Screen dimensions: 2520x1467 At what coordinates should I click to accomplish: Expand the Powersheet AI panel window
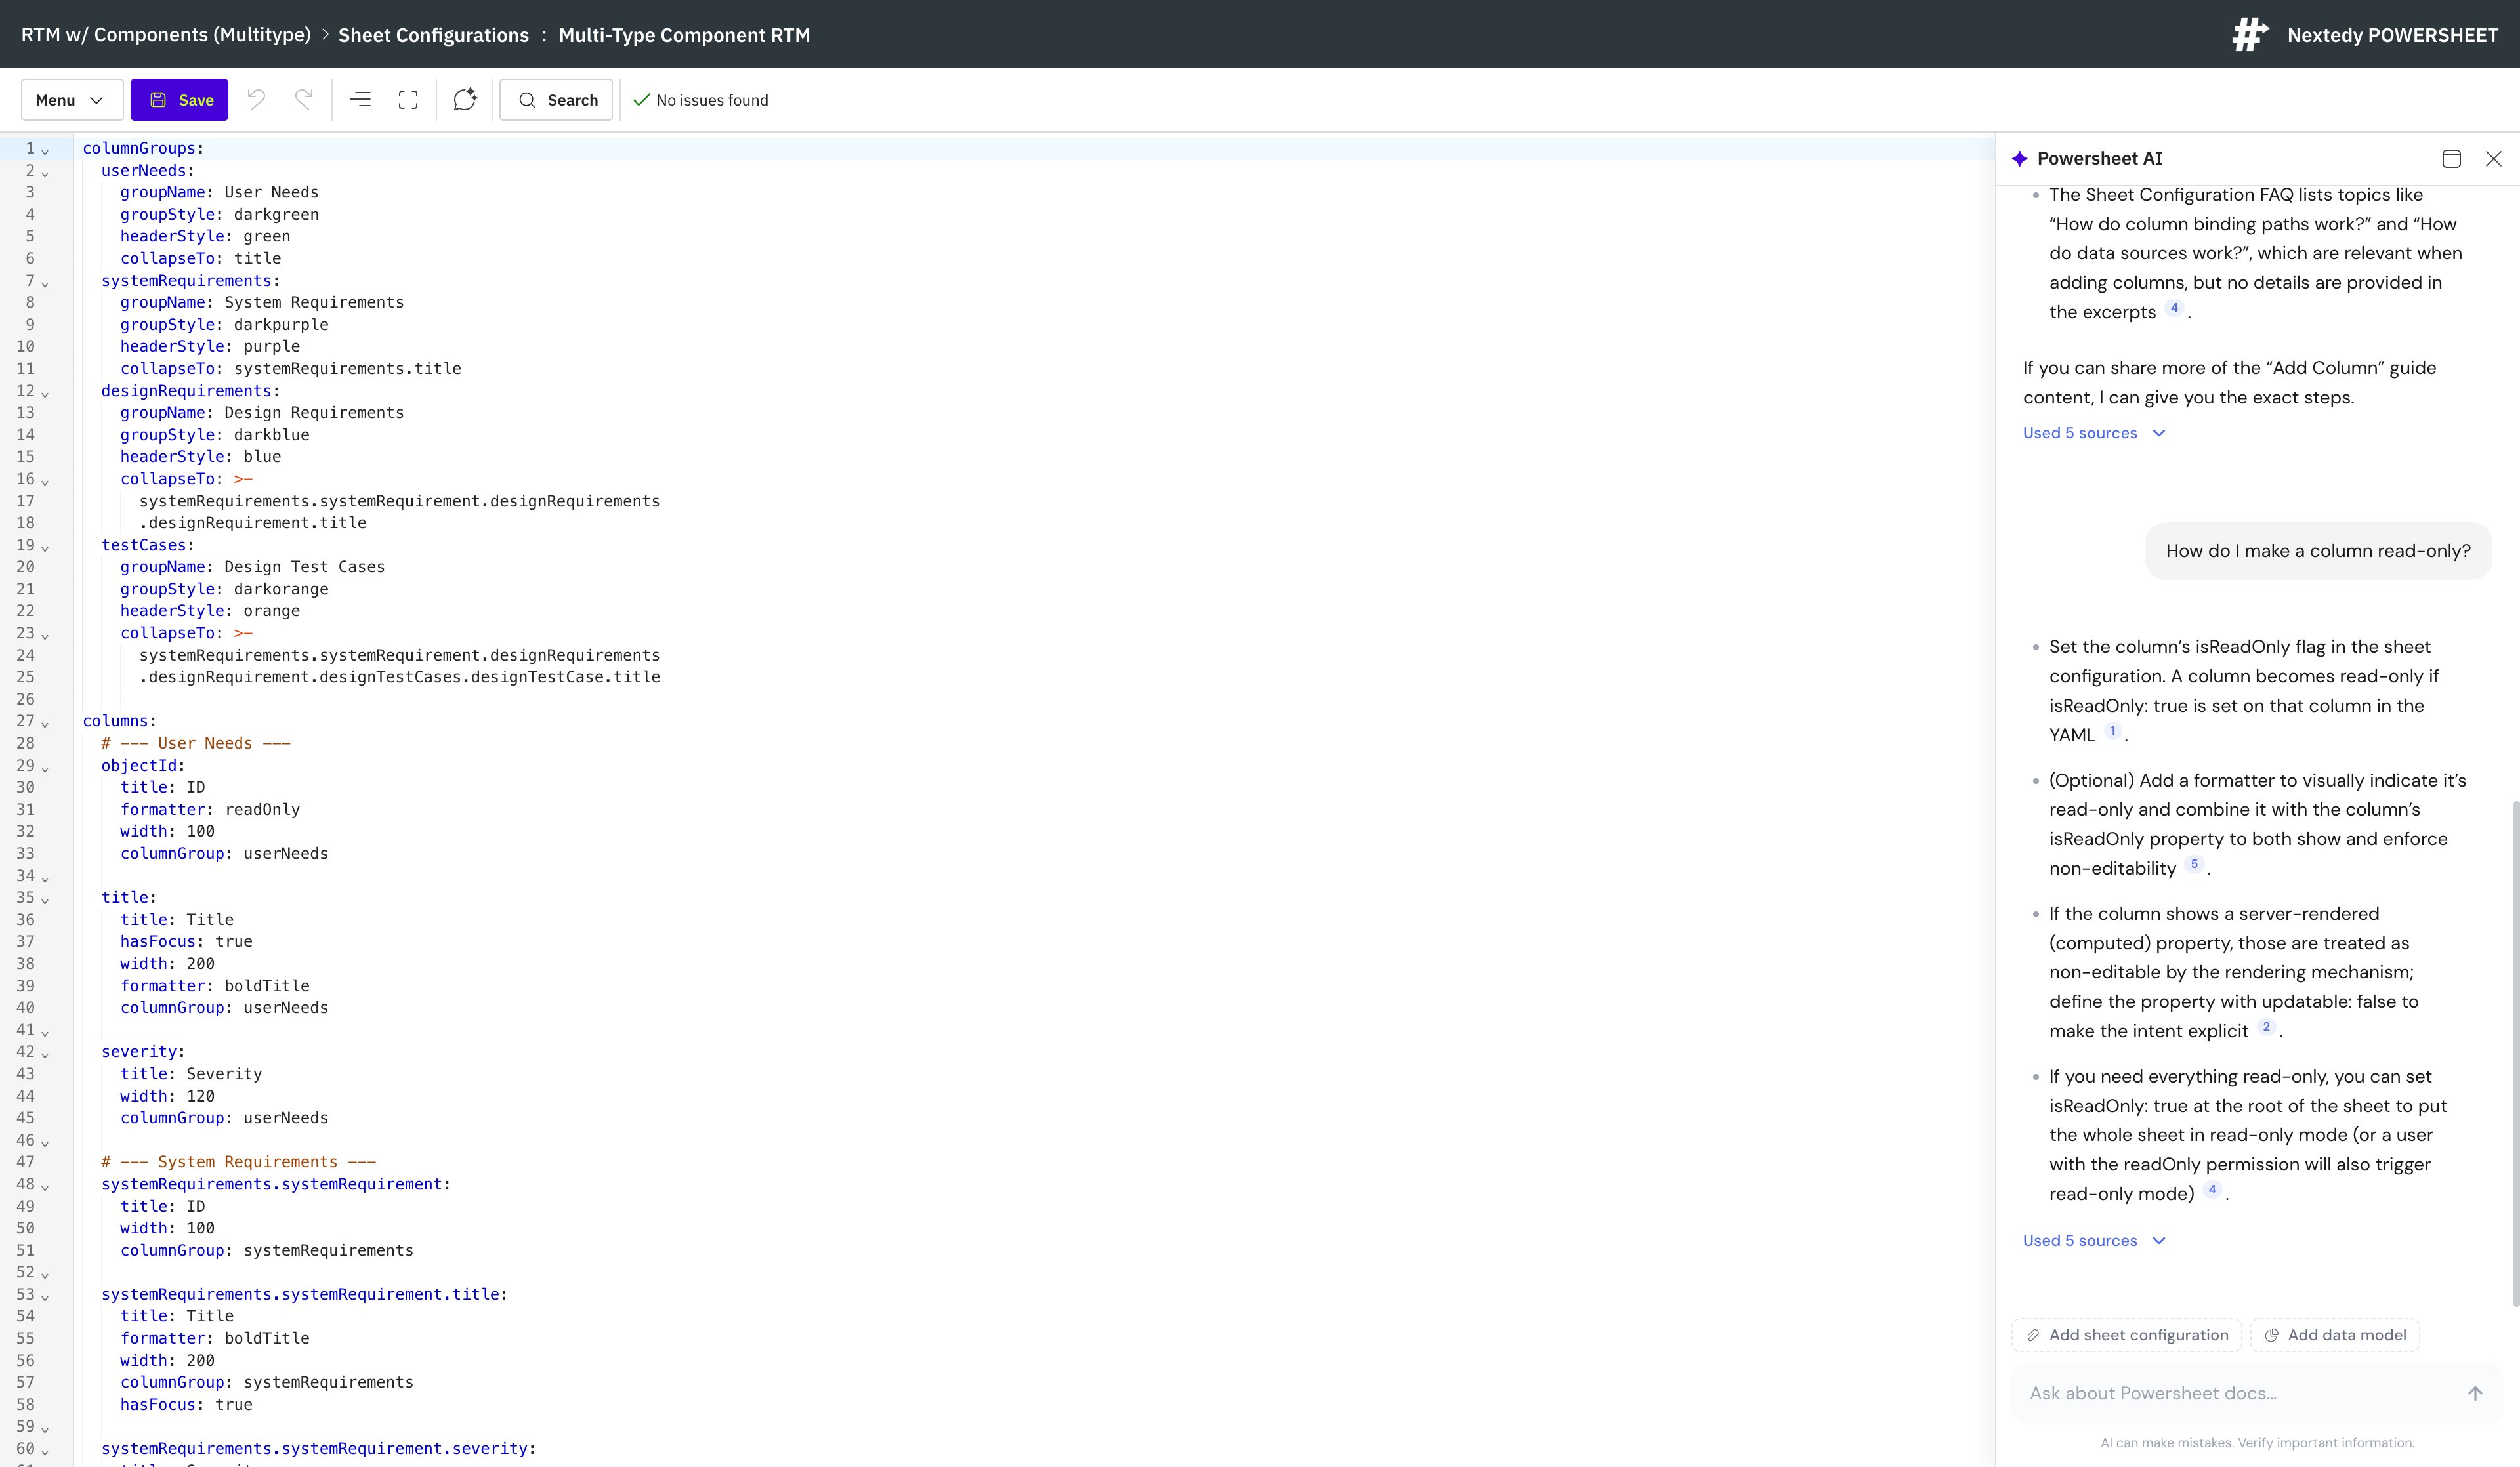2451,158
